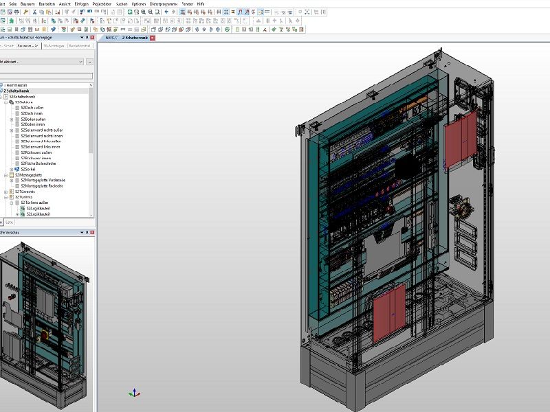Toggle auto-hide pin on navigator panel

click(x=87, y=38)
